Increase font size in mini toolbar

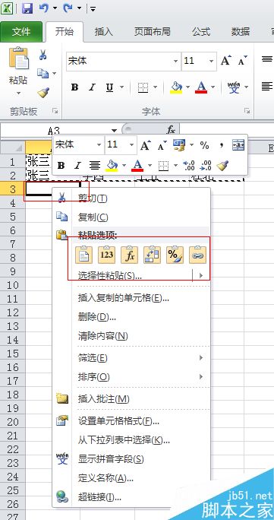pos(145,145)
